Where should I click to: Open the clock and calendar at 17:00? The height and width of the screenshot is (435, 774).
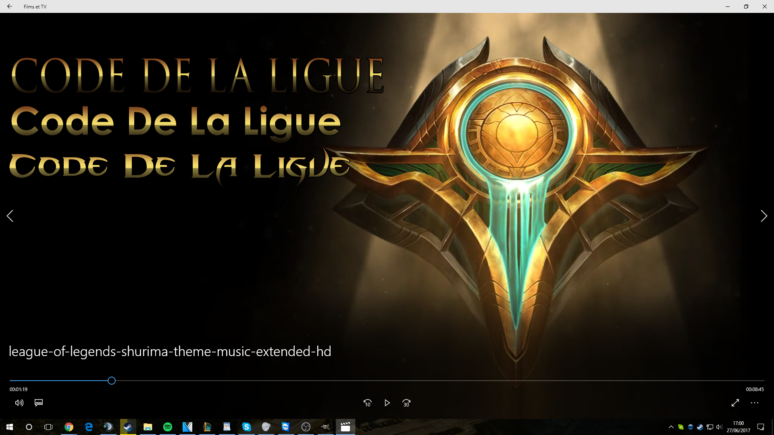(739, 427)
